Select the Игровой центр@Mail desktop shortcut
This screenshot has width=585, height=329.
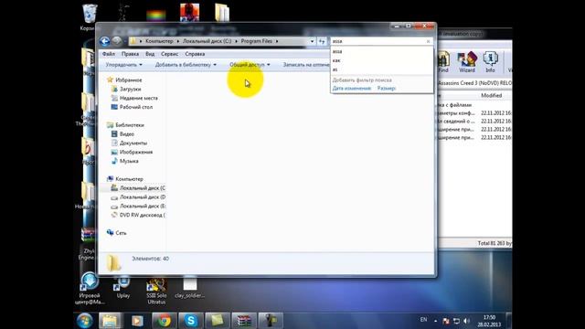tap(90, 289)
